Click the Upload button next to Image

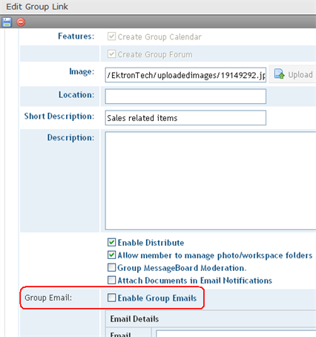[x=294, y=74]
